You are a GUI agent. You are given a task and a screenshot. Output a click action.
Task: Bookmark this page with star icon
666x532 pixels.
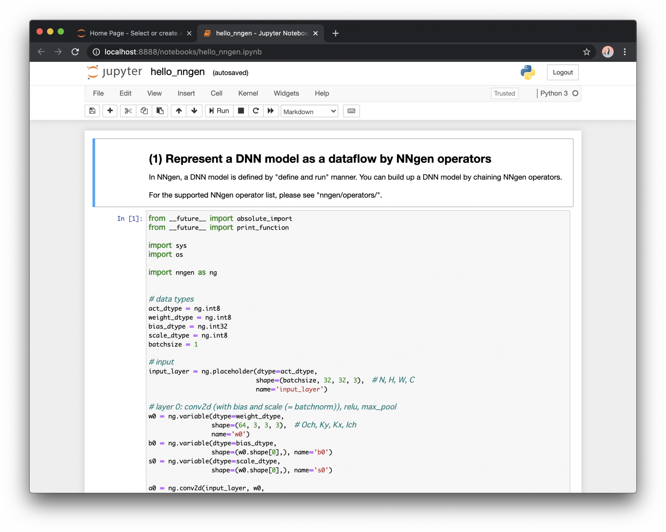click(x=586, y=52)
